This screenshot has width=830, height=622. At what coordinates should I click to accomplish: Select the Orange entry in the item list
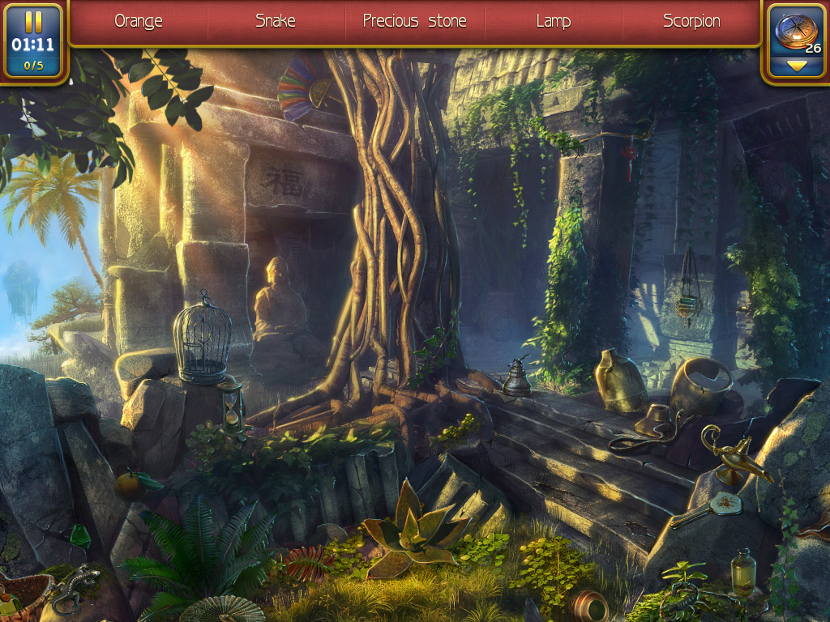138,21
